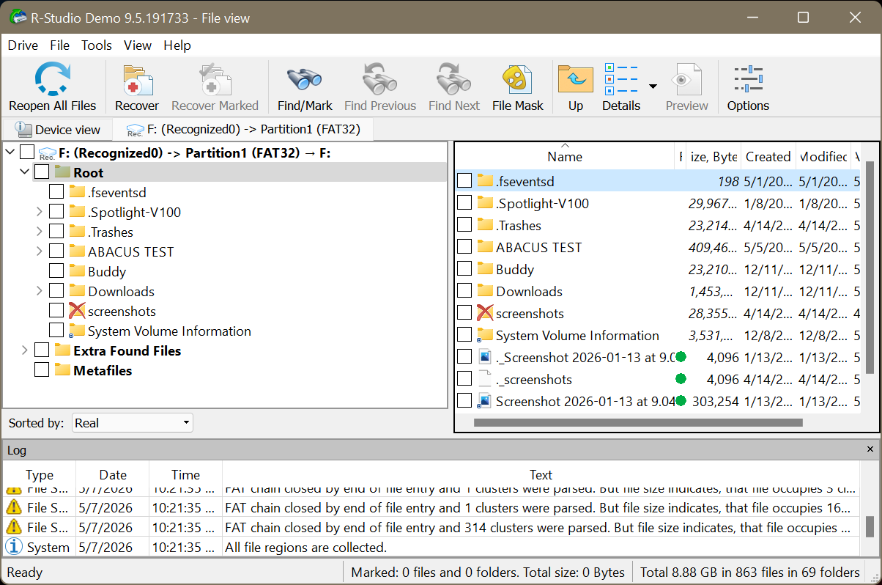Image resolution: width=882 pixels, height=585 pixels.
Task: Click the Metafiles folder icon in tree
Action: (x=62, y=370)
